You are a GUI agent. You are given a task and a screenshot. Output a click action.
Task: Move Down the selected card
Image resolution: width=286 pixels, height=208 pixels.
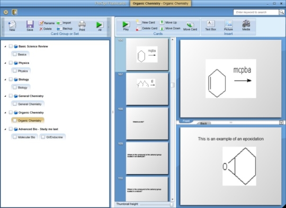[170, 29]
